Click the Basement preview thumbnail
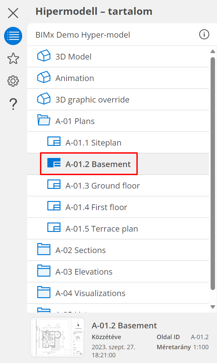This screenshot has height=363, width=217. coord(57,337)
